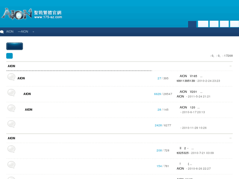View profile of user tt325325
The height and width of the screenshot is (179, 239).
pyautogui.click(x=182, y=153)
